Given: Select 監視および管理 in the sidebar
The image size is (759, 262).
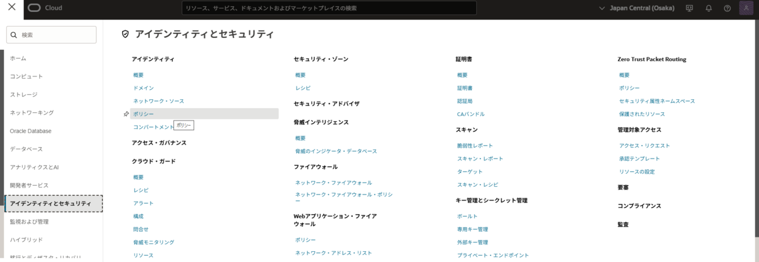Looking at the screenshot, I should click(29, 222).
